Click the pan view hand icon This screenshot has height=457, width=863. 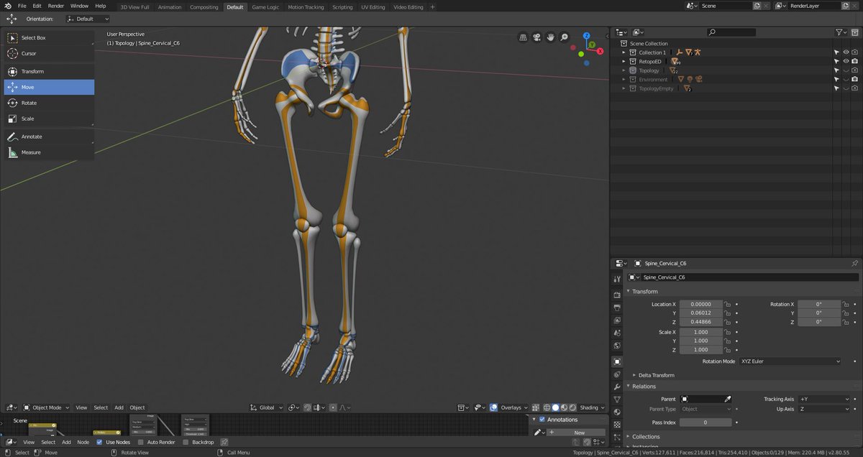pos(551,37)
